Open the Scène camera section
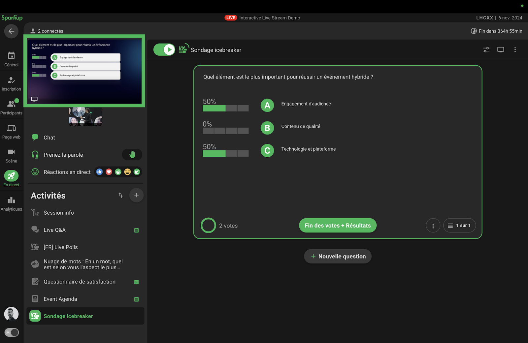This screenshot has width=528, height=343. point(11,155)
